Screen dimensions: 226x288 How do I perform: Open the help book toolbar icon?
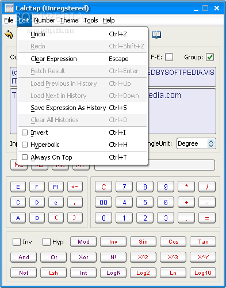point(156,35)
